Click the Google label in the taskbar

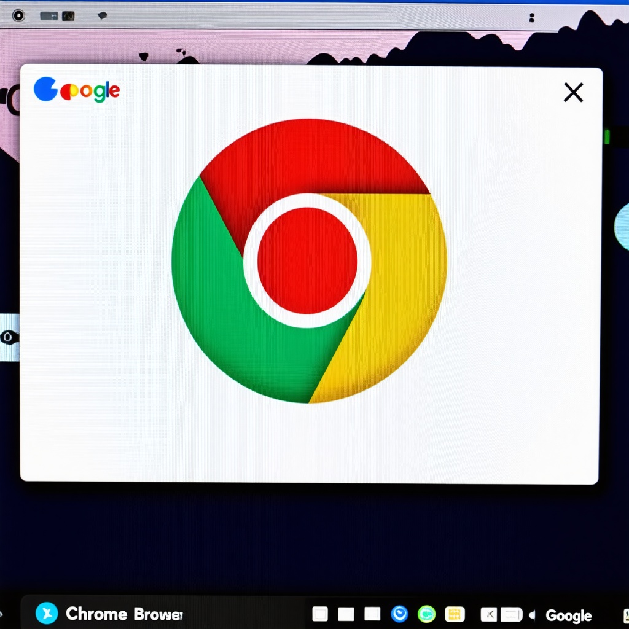[x=568, y=615]
